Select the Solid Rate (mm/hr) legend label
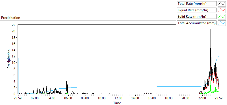 pyautogui.click(x=197, y=17)
